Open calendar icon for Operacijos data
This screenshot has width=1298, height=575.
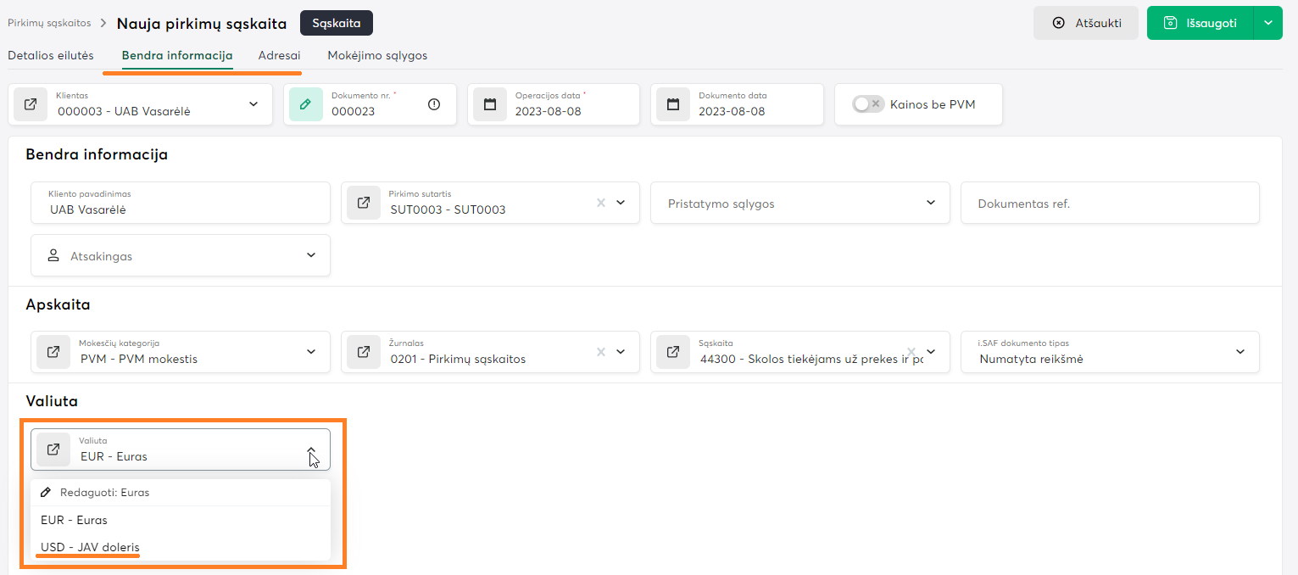(x=490, y=104)
